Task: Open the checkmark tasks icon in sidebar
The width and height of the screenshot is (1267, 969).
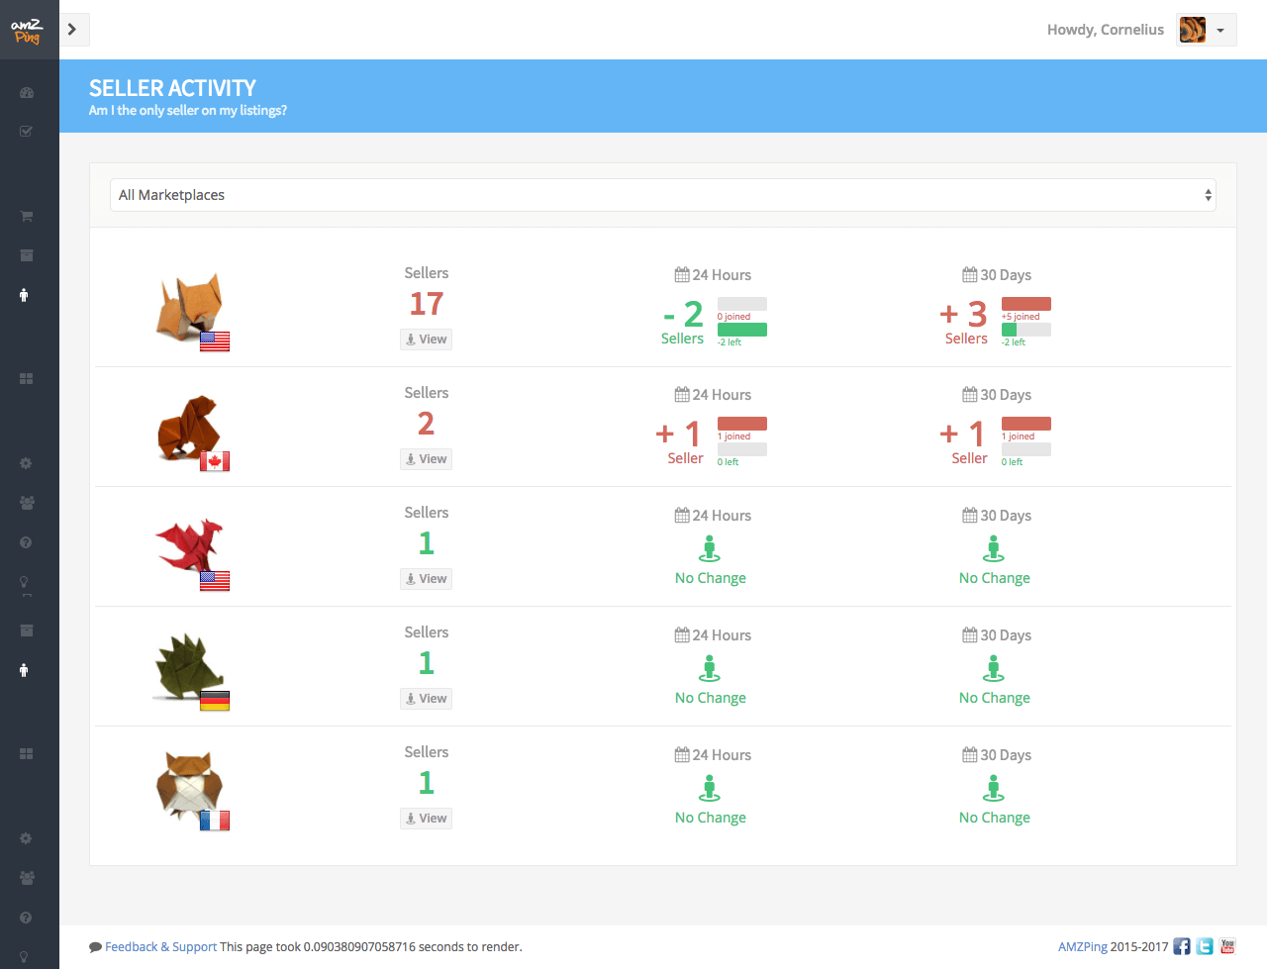Action: pos(27,131)
